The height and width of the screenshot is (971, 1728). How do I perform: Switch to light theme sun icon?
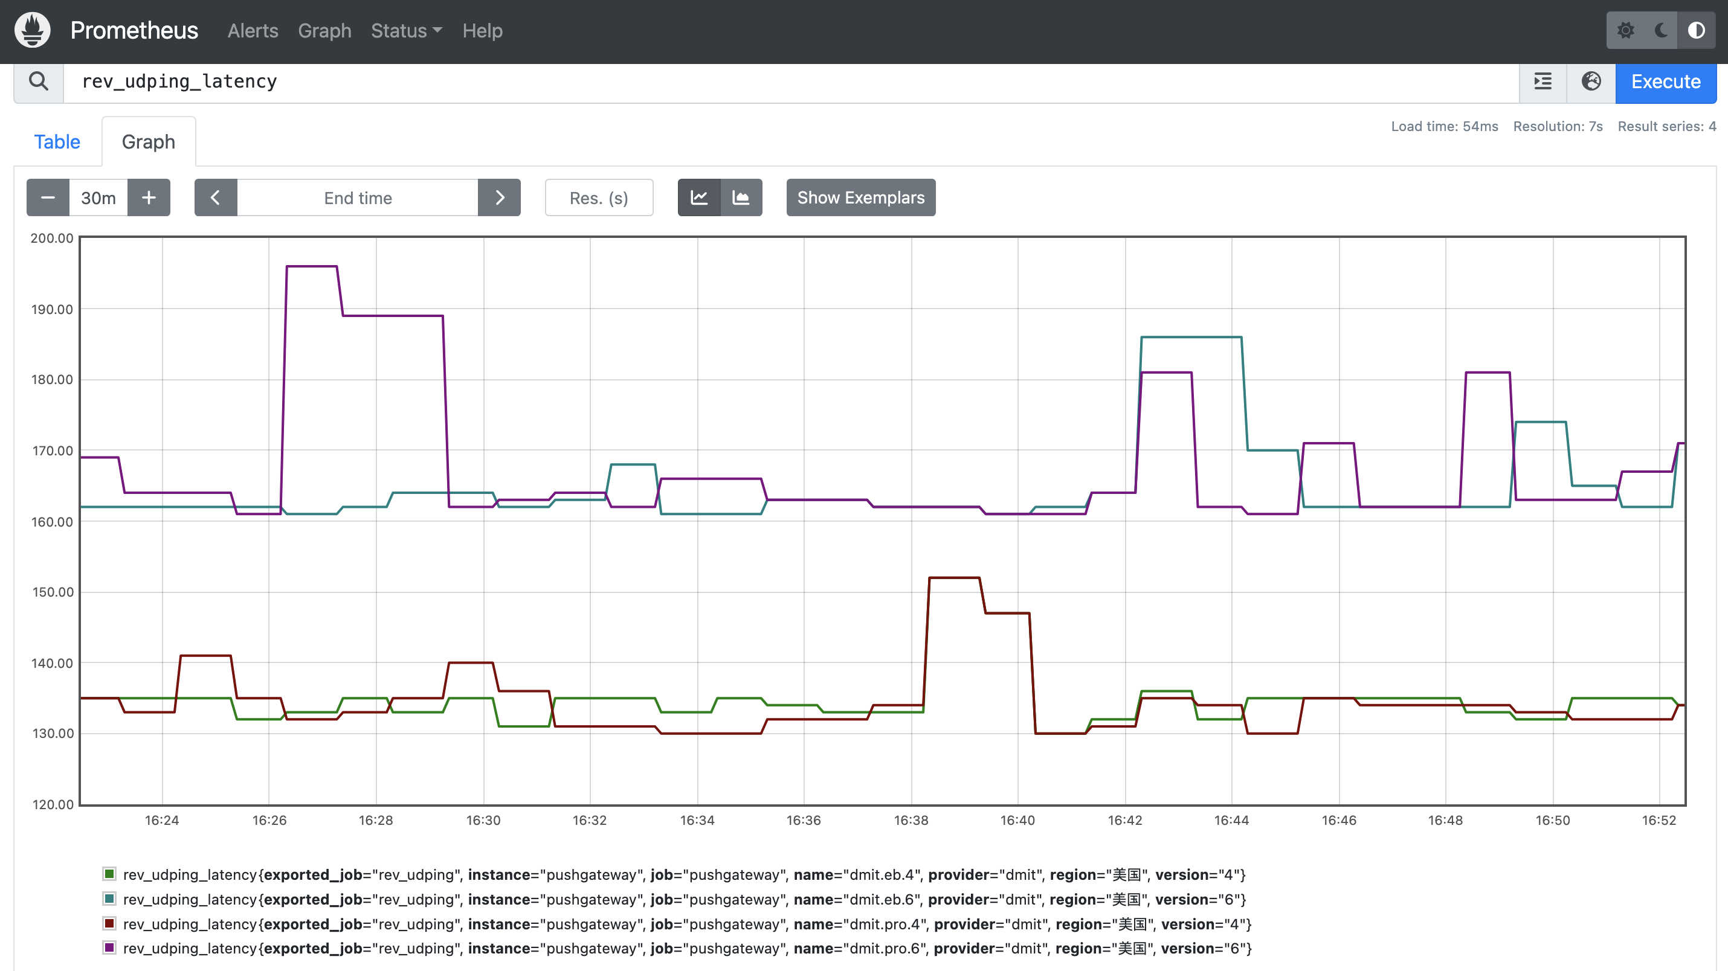(1625, 30)
